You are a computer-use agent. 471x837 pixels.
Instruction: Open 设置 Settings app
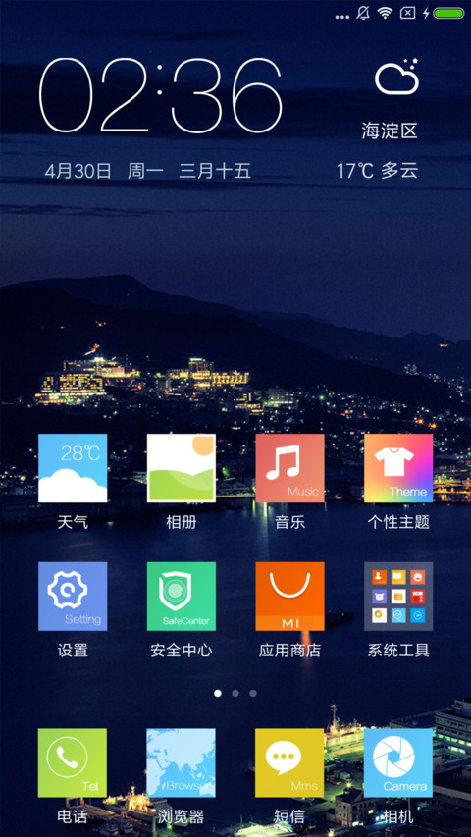click(x=73, y=597)
